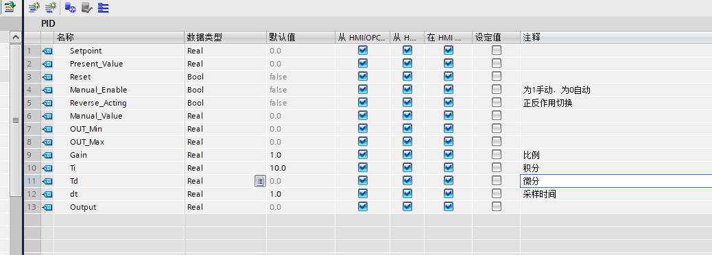712x255 pixels.
Task: Click the 默认值 column header
Action: click(x=300, y=38)
